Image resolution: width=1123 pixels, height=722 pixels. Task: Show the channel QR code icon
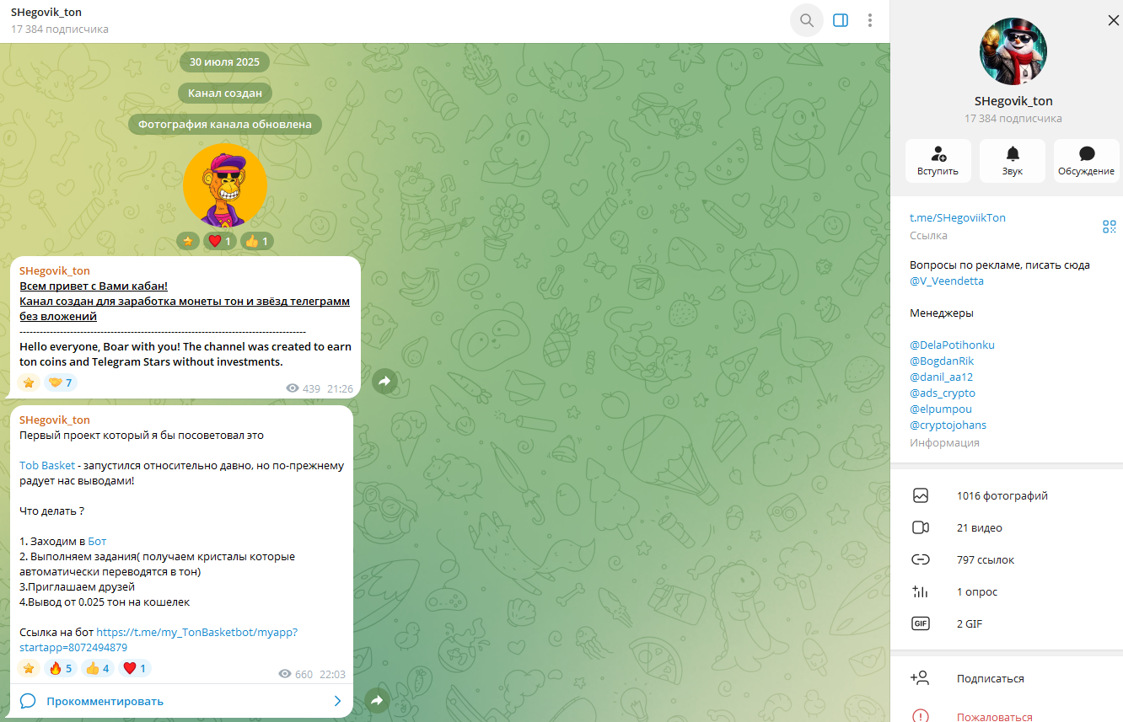tap(1110, 226)
